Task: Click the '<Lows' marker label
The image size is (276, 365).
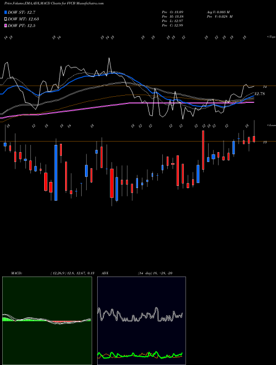Action: 271,125
